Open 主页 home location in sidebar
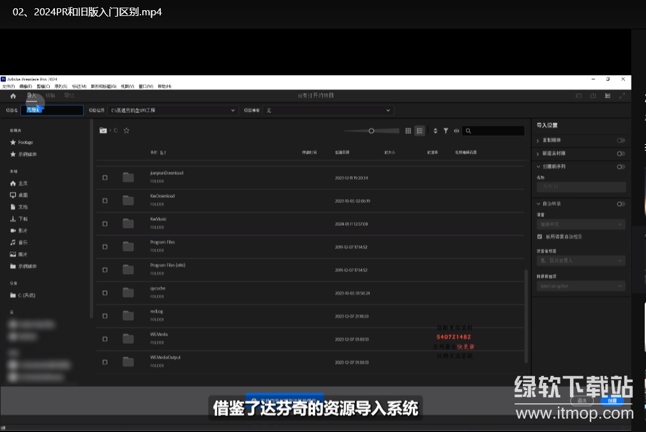Screen dimensions: 646x432 click(x=19, y=183)
